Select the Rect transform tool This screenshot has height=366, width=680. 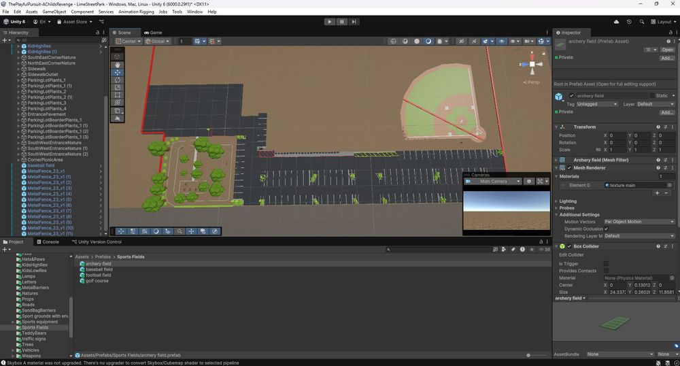click(x=118, y=95)
